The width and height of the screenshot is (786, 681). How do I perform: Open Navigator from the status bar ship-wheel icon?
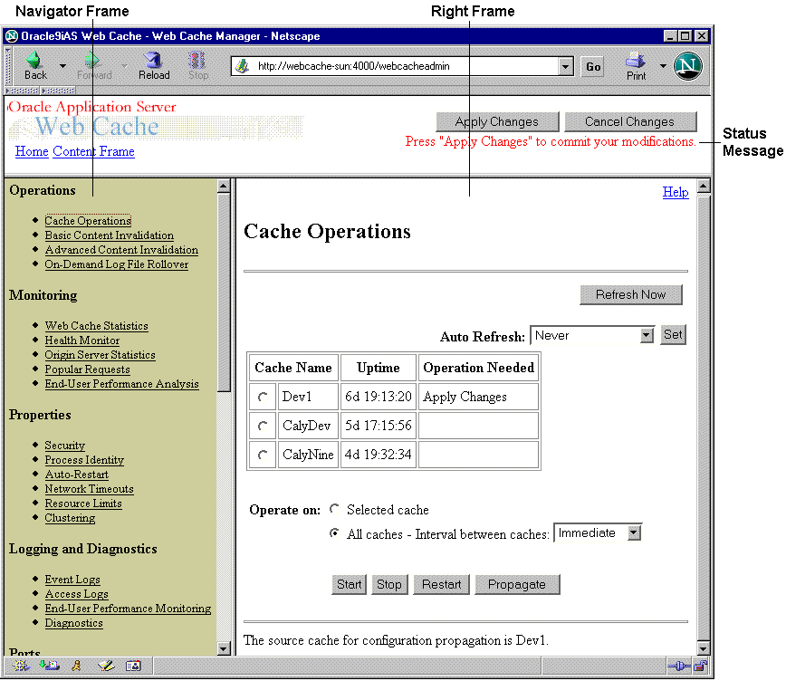21,666
